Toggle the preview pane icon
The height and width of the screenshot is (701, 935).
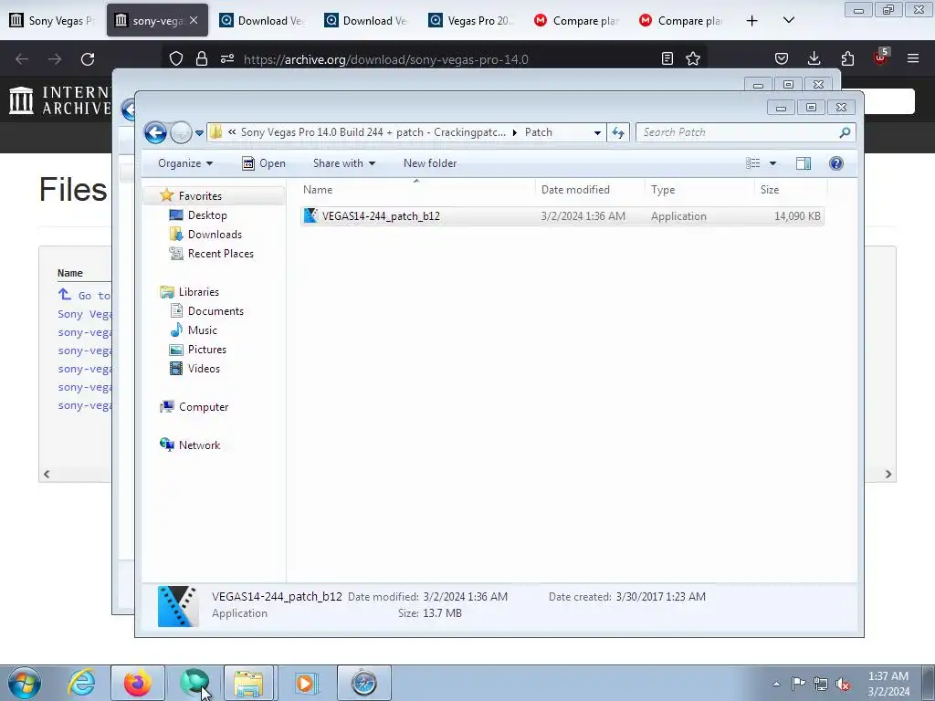804,163
